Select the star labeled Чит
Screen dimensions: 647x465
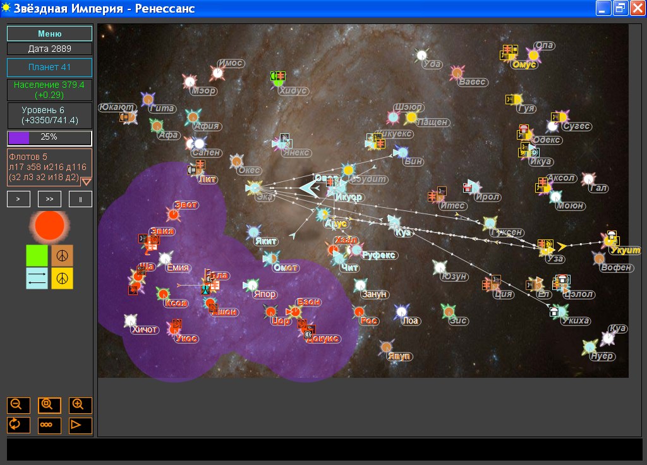click(x=339, y=258)
